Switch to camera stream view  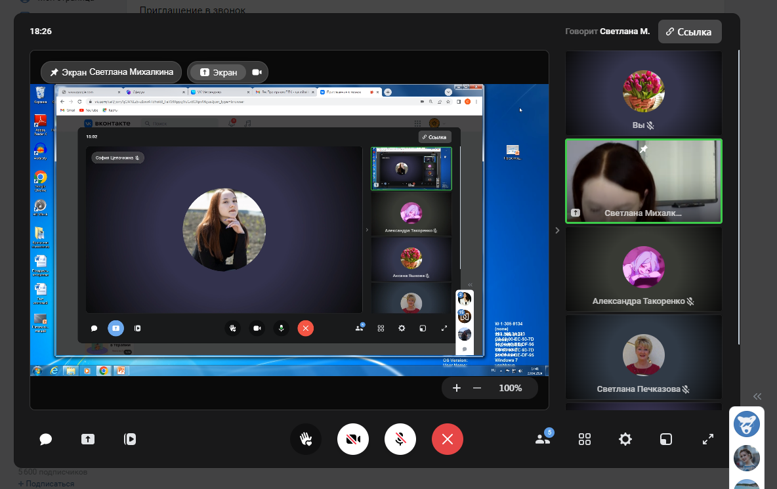click(x=257, y=72)
